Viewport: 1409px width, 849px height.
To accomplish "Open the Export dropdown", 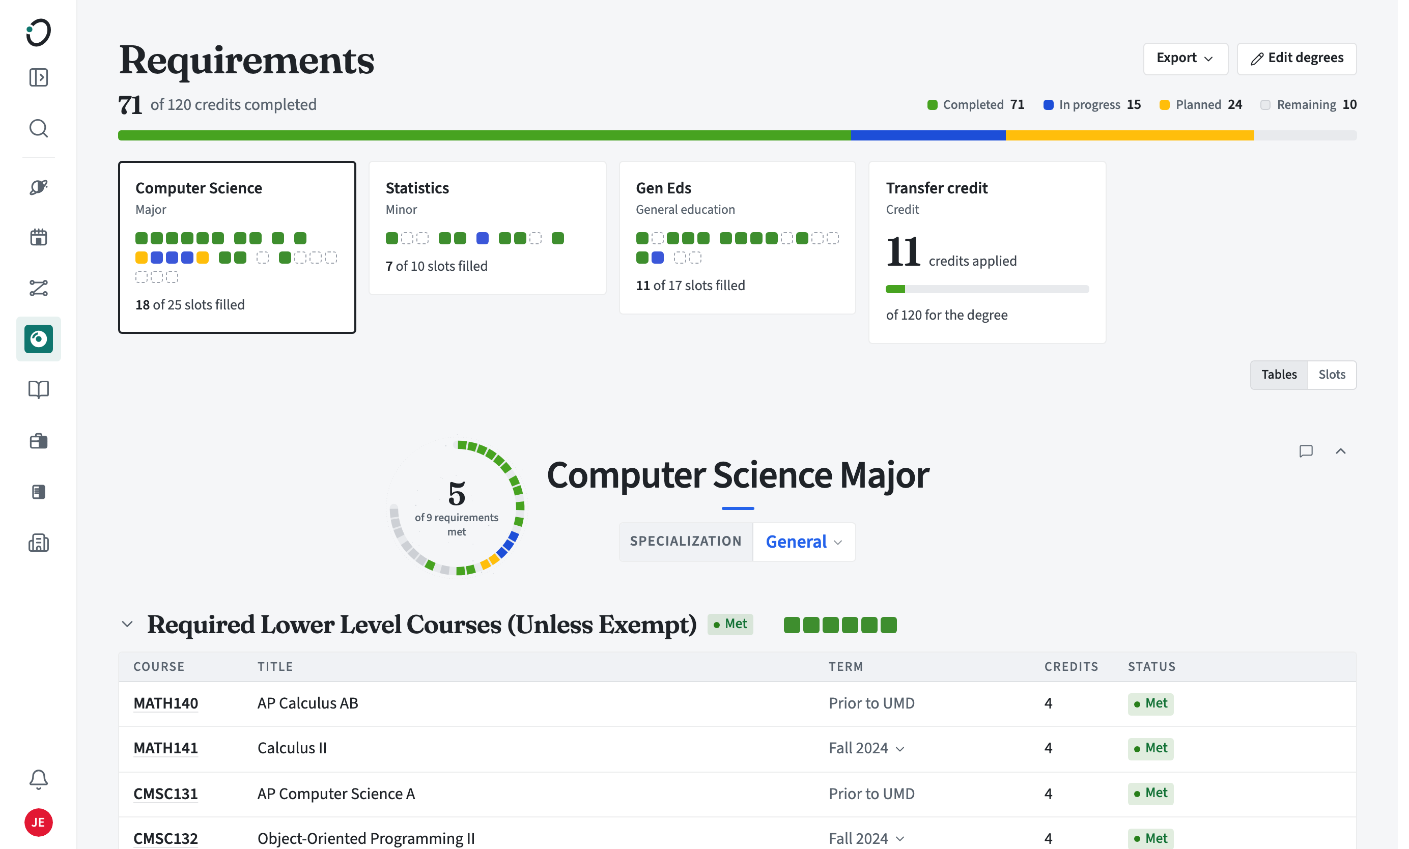I will pos(1186,59).
